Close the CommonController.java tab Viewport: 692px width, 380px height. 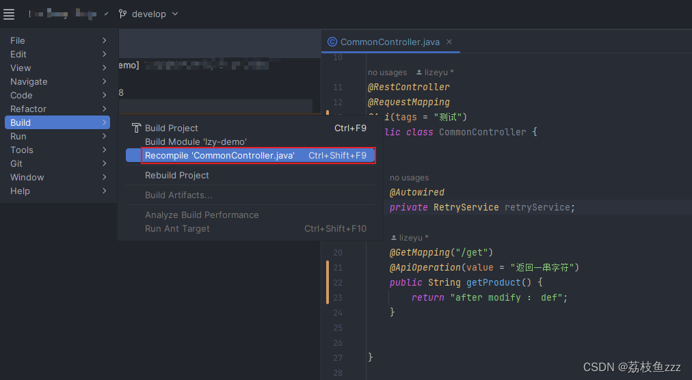click(449, 42)
